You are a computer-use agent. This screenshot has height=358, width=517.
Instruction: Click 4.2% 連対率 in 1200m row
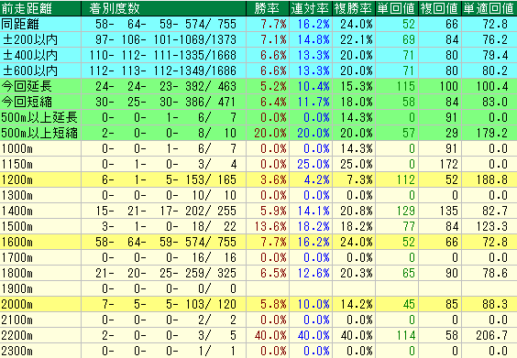coord(316,179)
